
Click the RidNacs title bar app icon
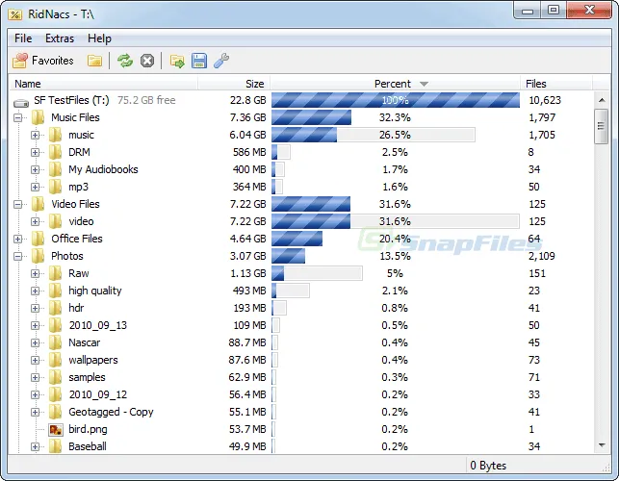coord(15,14)
